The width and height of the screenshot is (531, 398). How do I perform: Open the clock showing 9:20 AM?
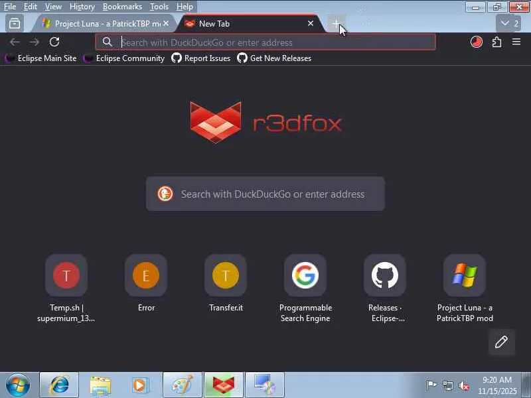[497, 385]
